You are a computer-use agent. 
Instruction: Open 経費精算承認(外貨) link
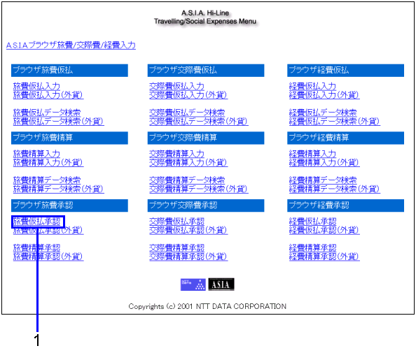pyautogui.click(x=324, y=257)
